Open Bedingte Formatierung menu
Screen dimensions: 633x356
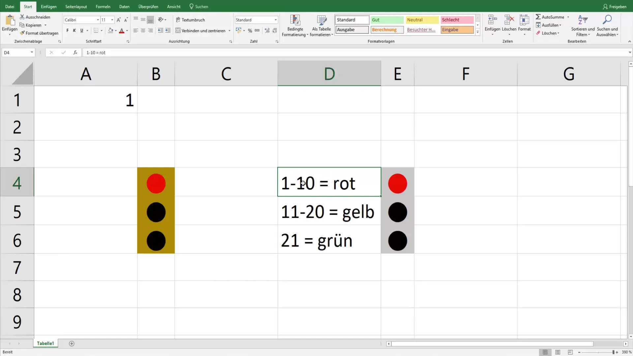295,26
